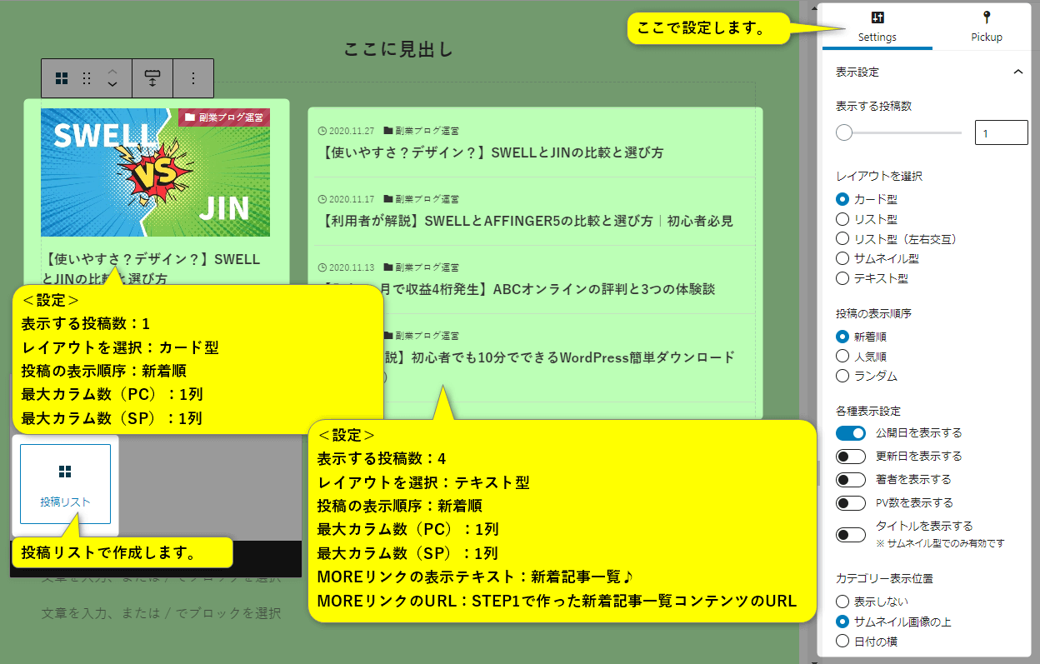Open the SWELLとJINの比較 article in text list
The width and height of the screenshot is (1040, 664).
coord(492,153)
